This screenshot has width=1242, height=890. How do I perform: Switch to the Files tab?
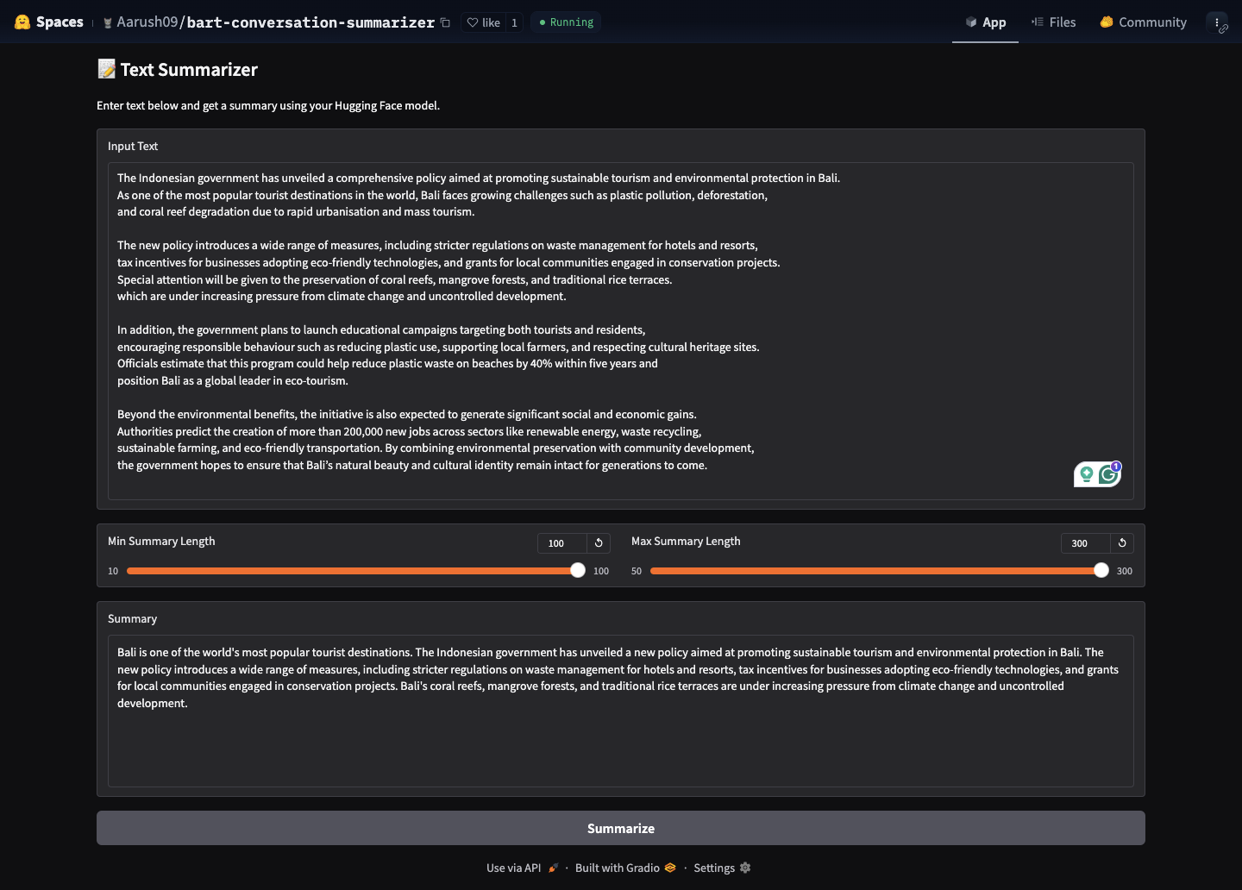pos(1053,22)
